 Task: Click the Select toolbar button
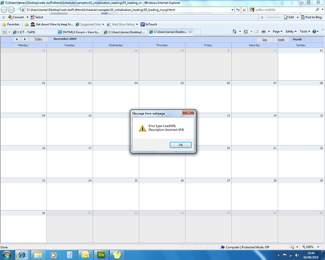37,17
